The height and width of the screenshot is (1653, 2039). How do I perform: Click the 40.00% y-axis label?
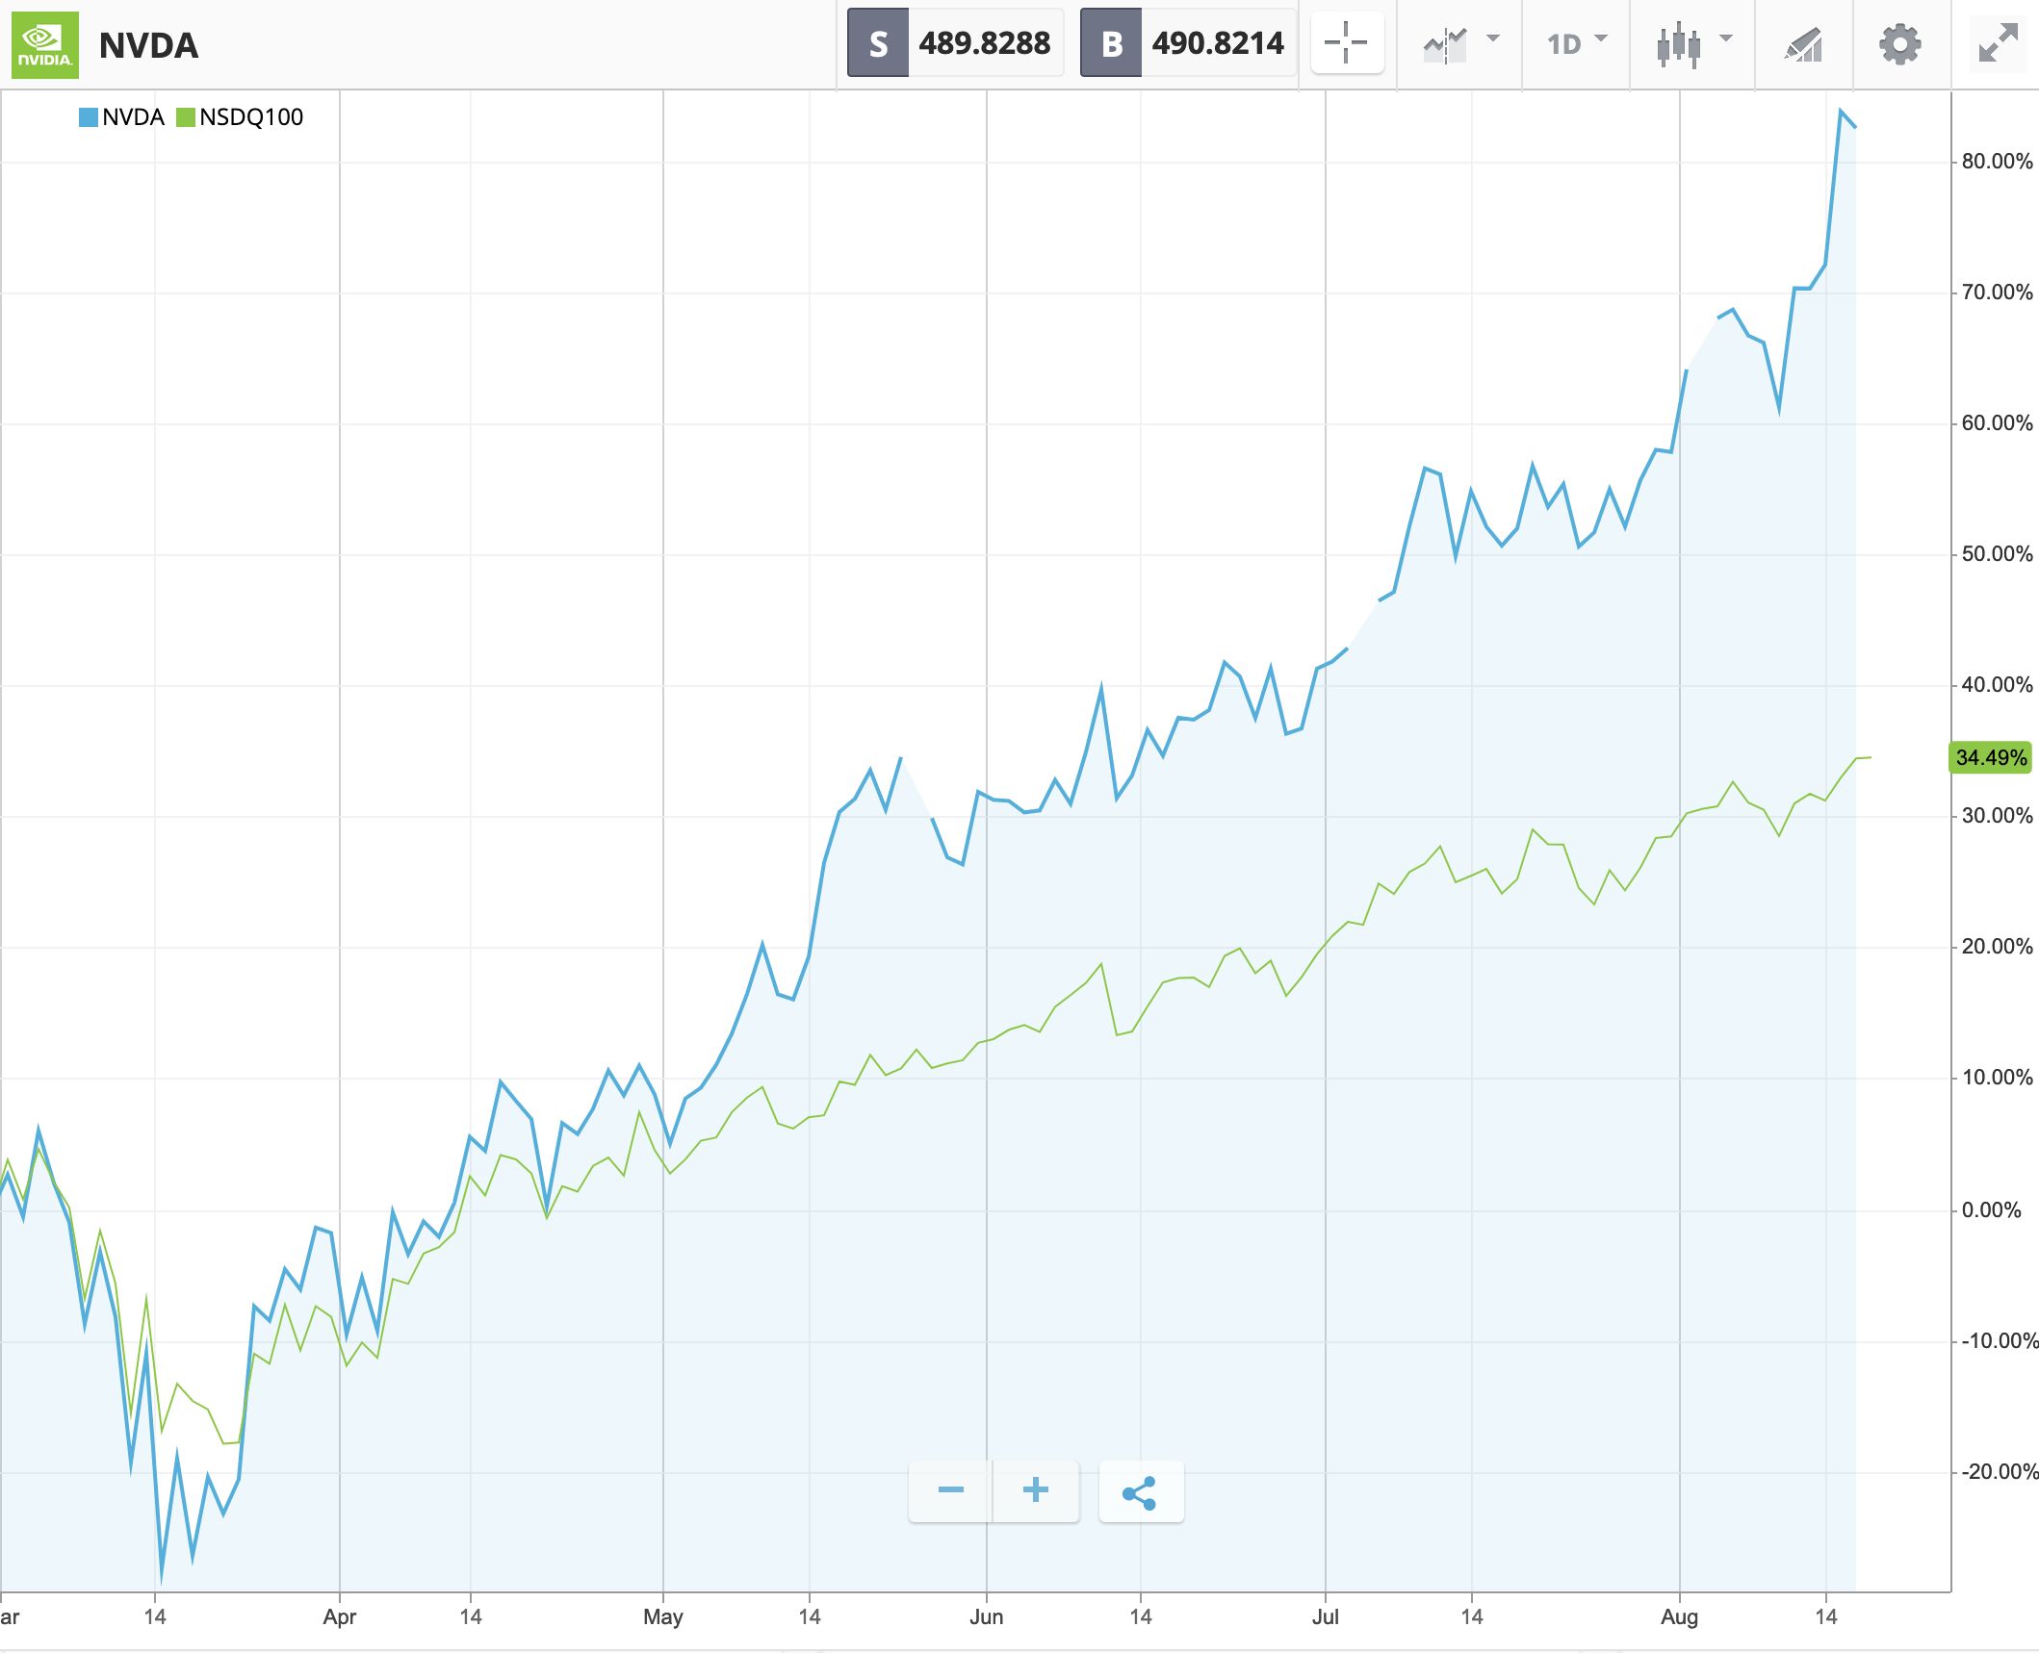1997,685
